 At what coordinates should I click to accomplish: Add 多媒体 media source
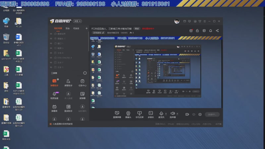pos(151,115)
